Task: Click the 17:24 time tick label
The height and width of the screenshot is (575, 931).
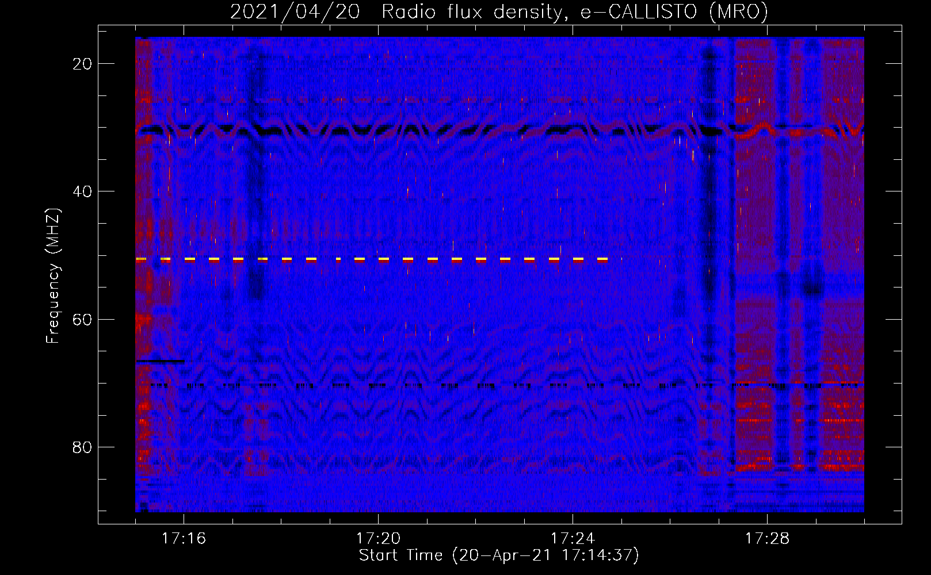Action: [x=573, y=538]
